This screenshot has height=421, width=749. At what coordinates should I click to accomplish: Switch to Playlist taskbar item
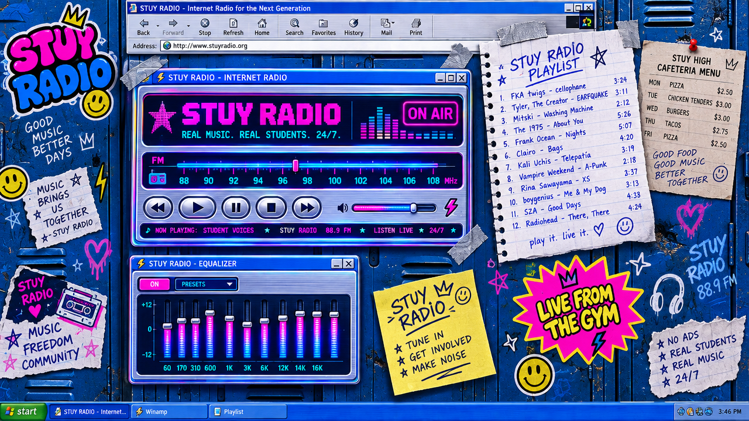(x=249, y=412)
